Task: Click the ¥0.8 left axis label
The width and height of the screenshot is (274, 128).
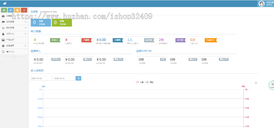Action: pos(40,99)
